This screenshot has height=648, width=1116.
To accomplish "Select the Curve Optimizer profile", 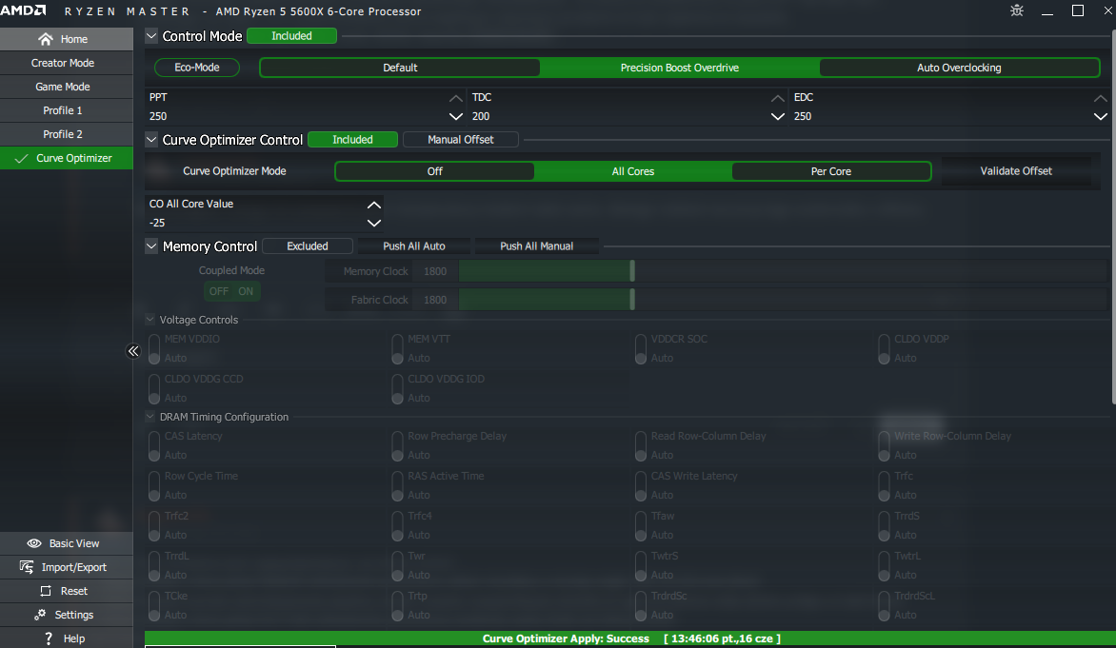I will click(67, 158).
